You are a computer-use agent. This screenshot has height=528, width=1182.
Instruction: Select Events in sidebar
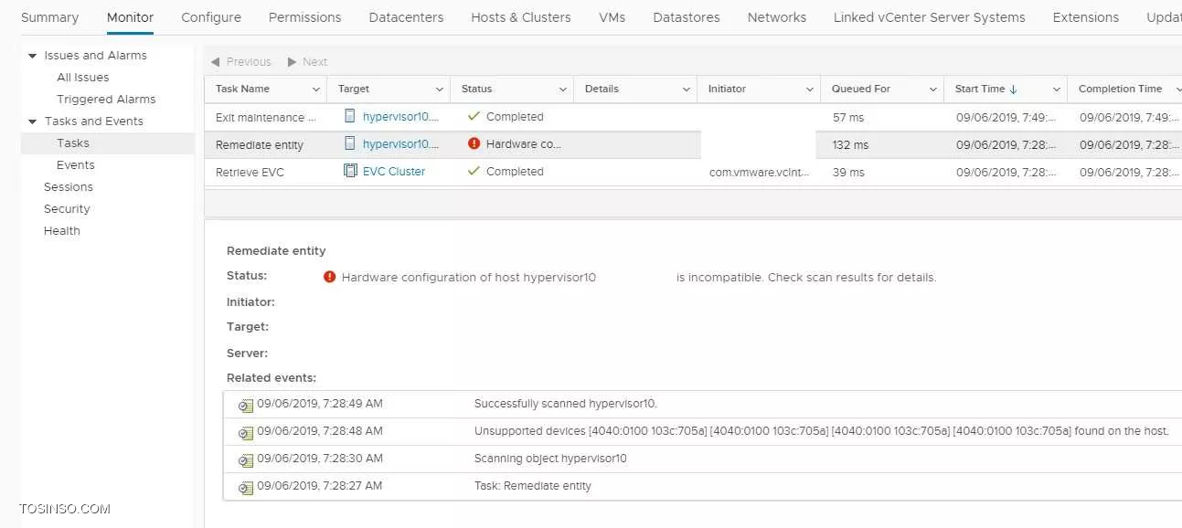point(76,165)
